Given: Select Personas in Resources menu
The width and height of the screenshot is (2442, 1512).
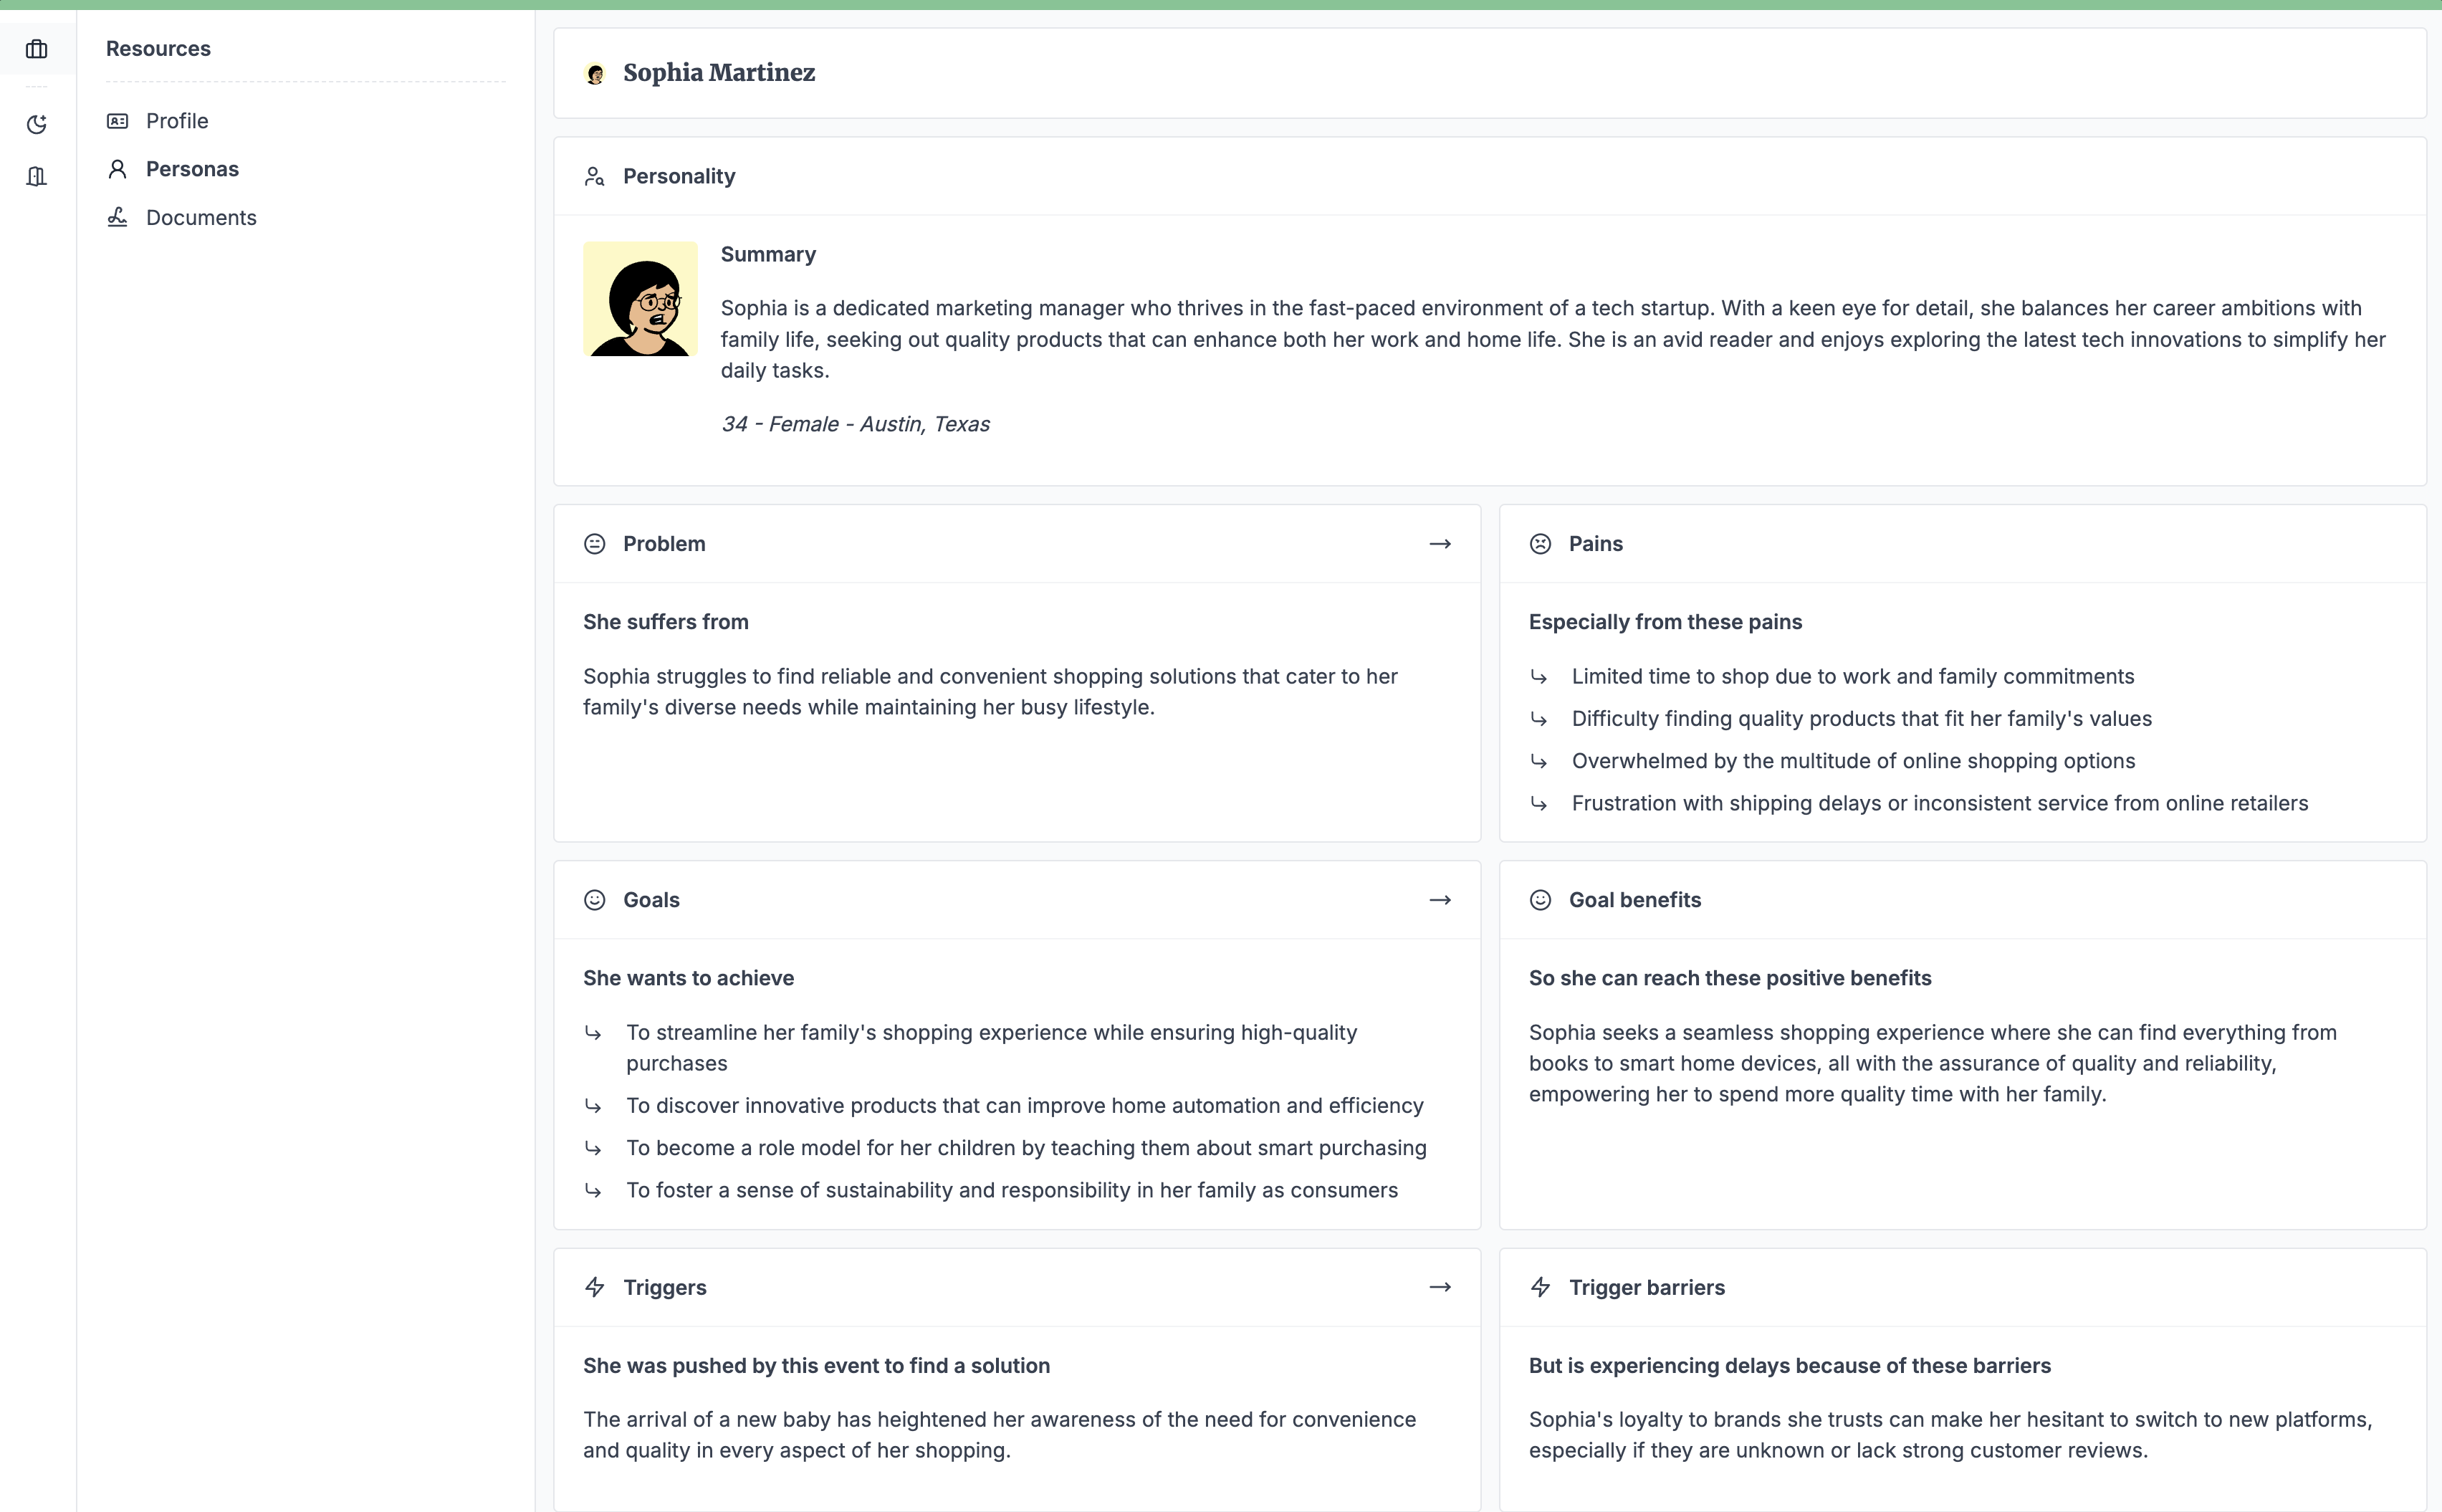Looking at the screenshot, I should [192, 169].
